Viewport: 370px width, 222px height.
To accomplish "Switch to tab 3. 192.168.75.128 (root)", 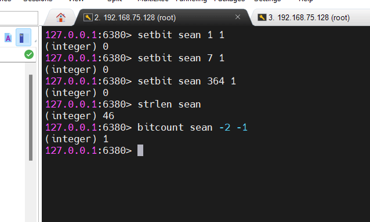I will click(x=309, y=18).
